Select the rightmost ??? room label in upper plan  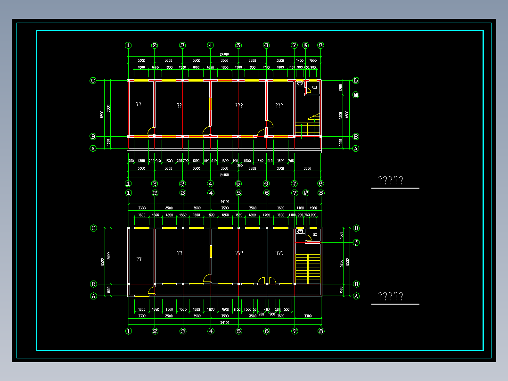click(x=279, y=105)
